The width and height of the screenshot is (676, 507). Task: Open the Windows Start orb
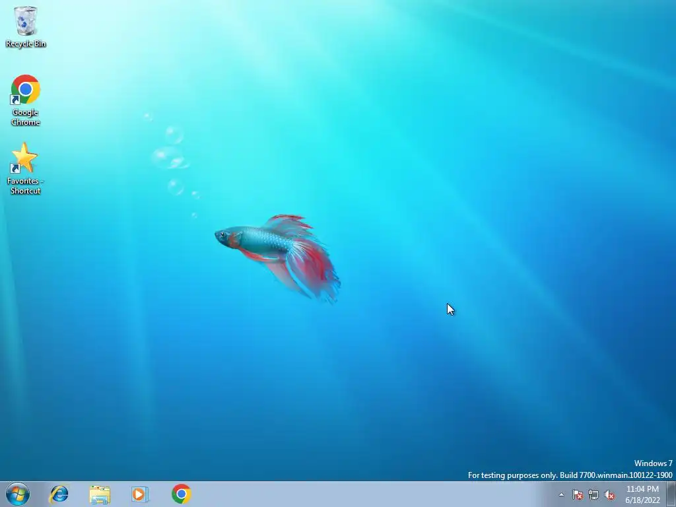coord(18,494)
